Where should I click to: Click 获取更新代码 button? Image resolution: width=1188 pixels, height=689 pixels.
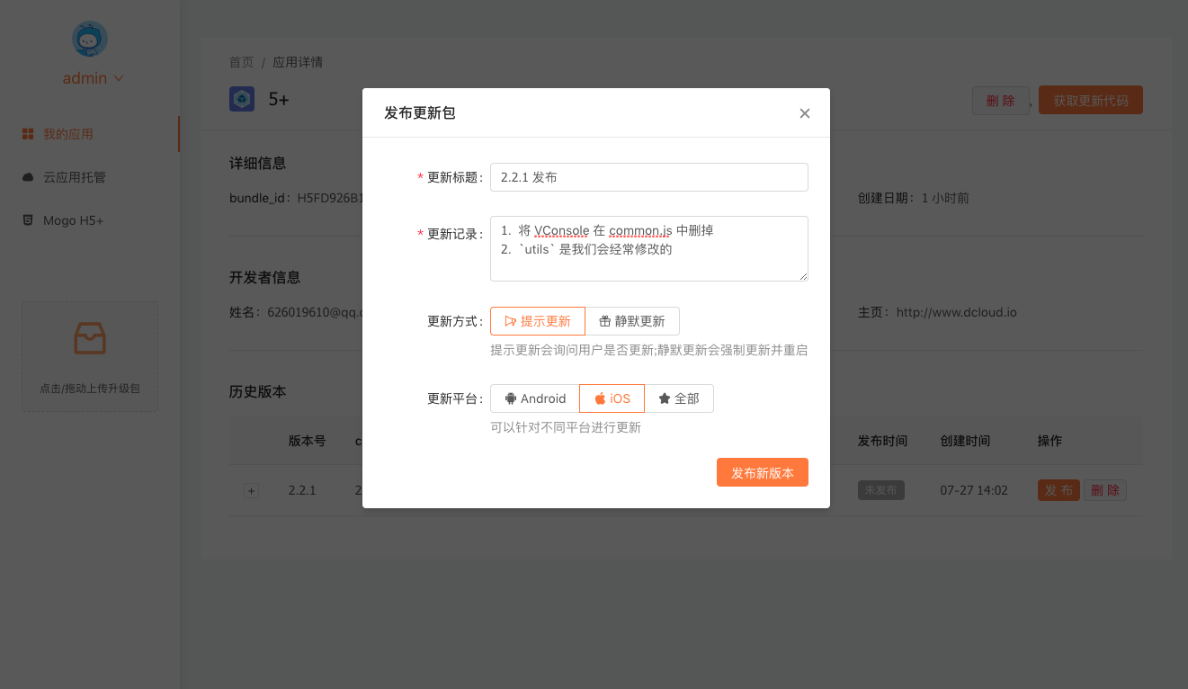(1090, 101)
